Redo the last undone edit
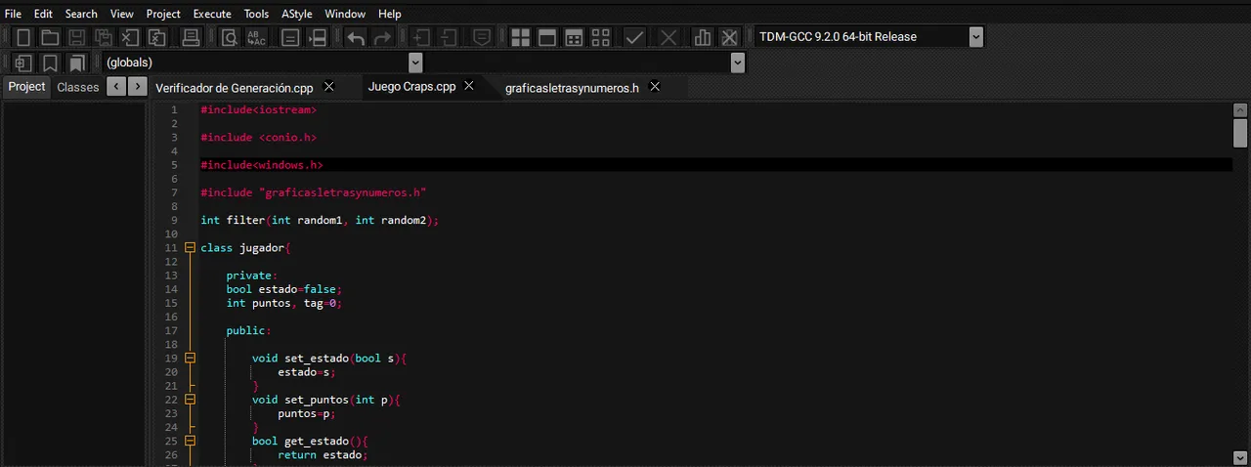The height and width of the screenshot is (467, 1251). 383,37
